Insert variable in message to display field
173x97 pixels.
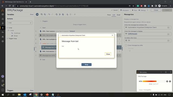click(168, 34)
